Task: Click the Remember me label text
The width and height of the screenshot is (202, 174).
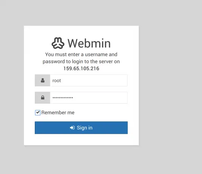Action: pyautogui.click(x=58, y=113)
